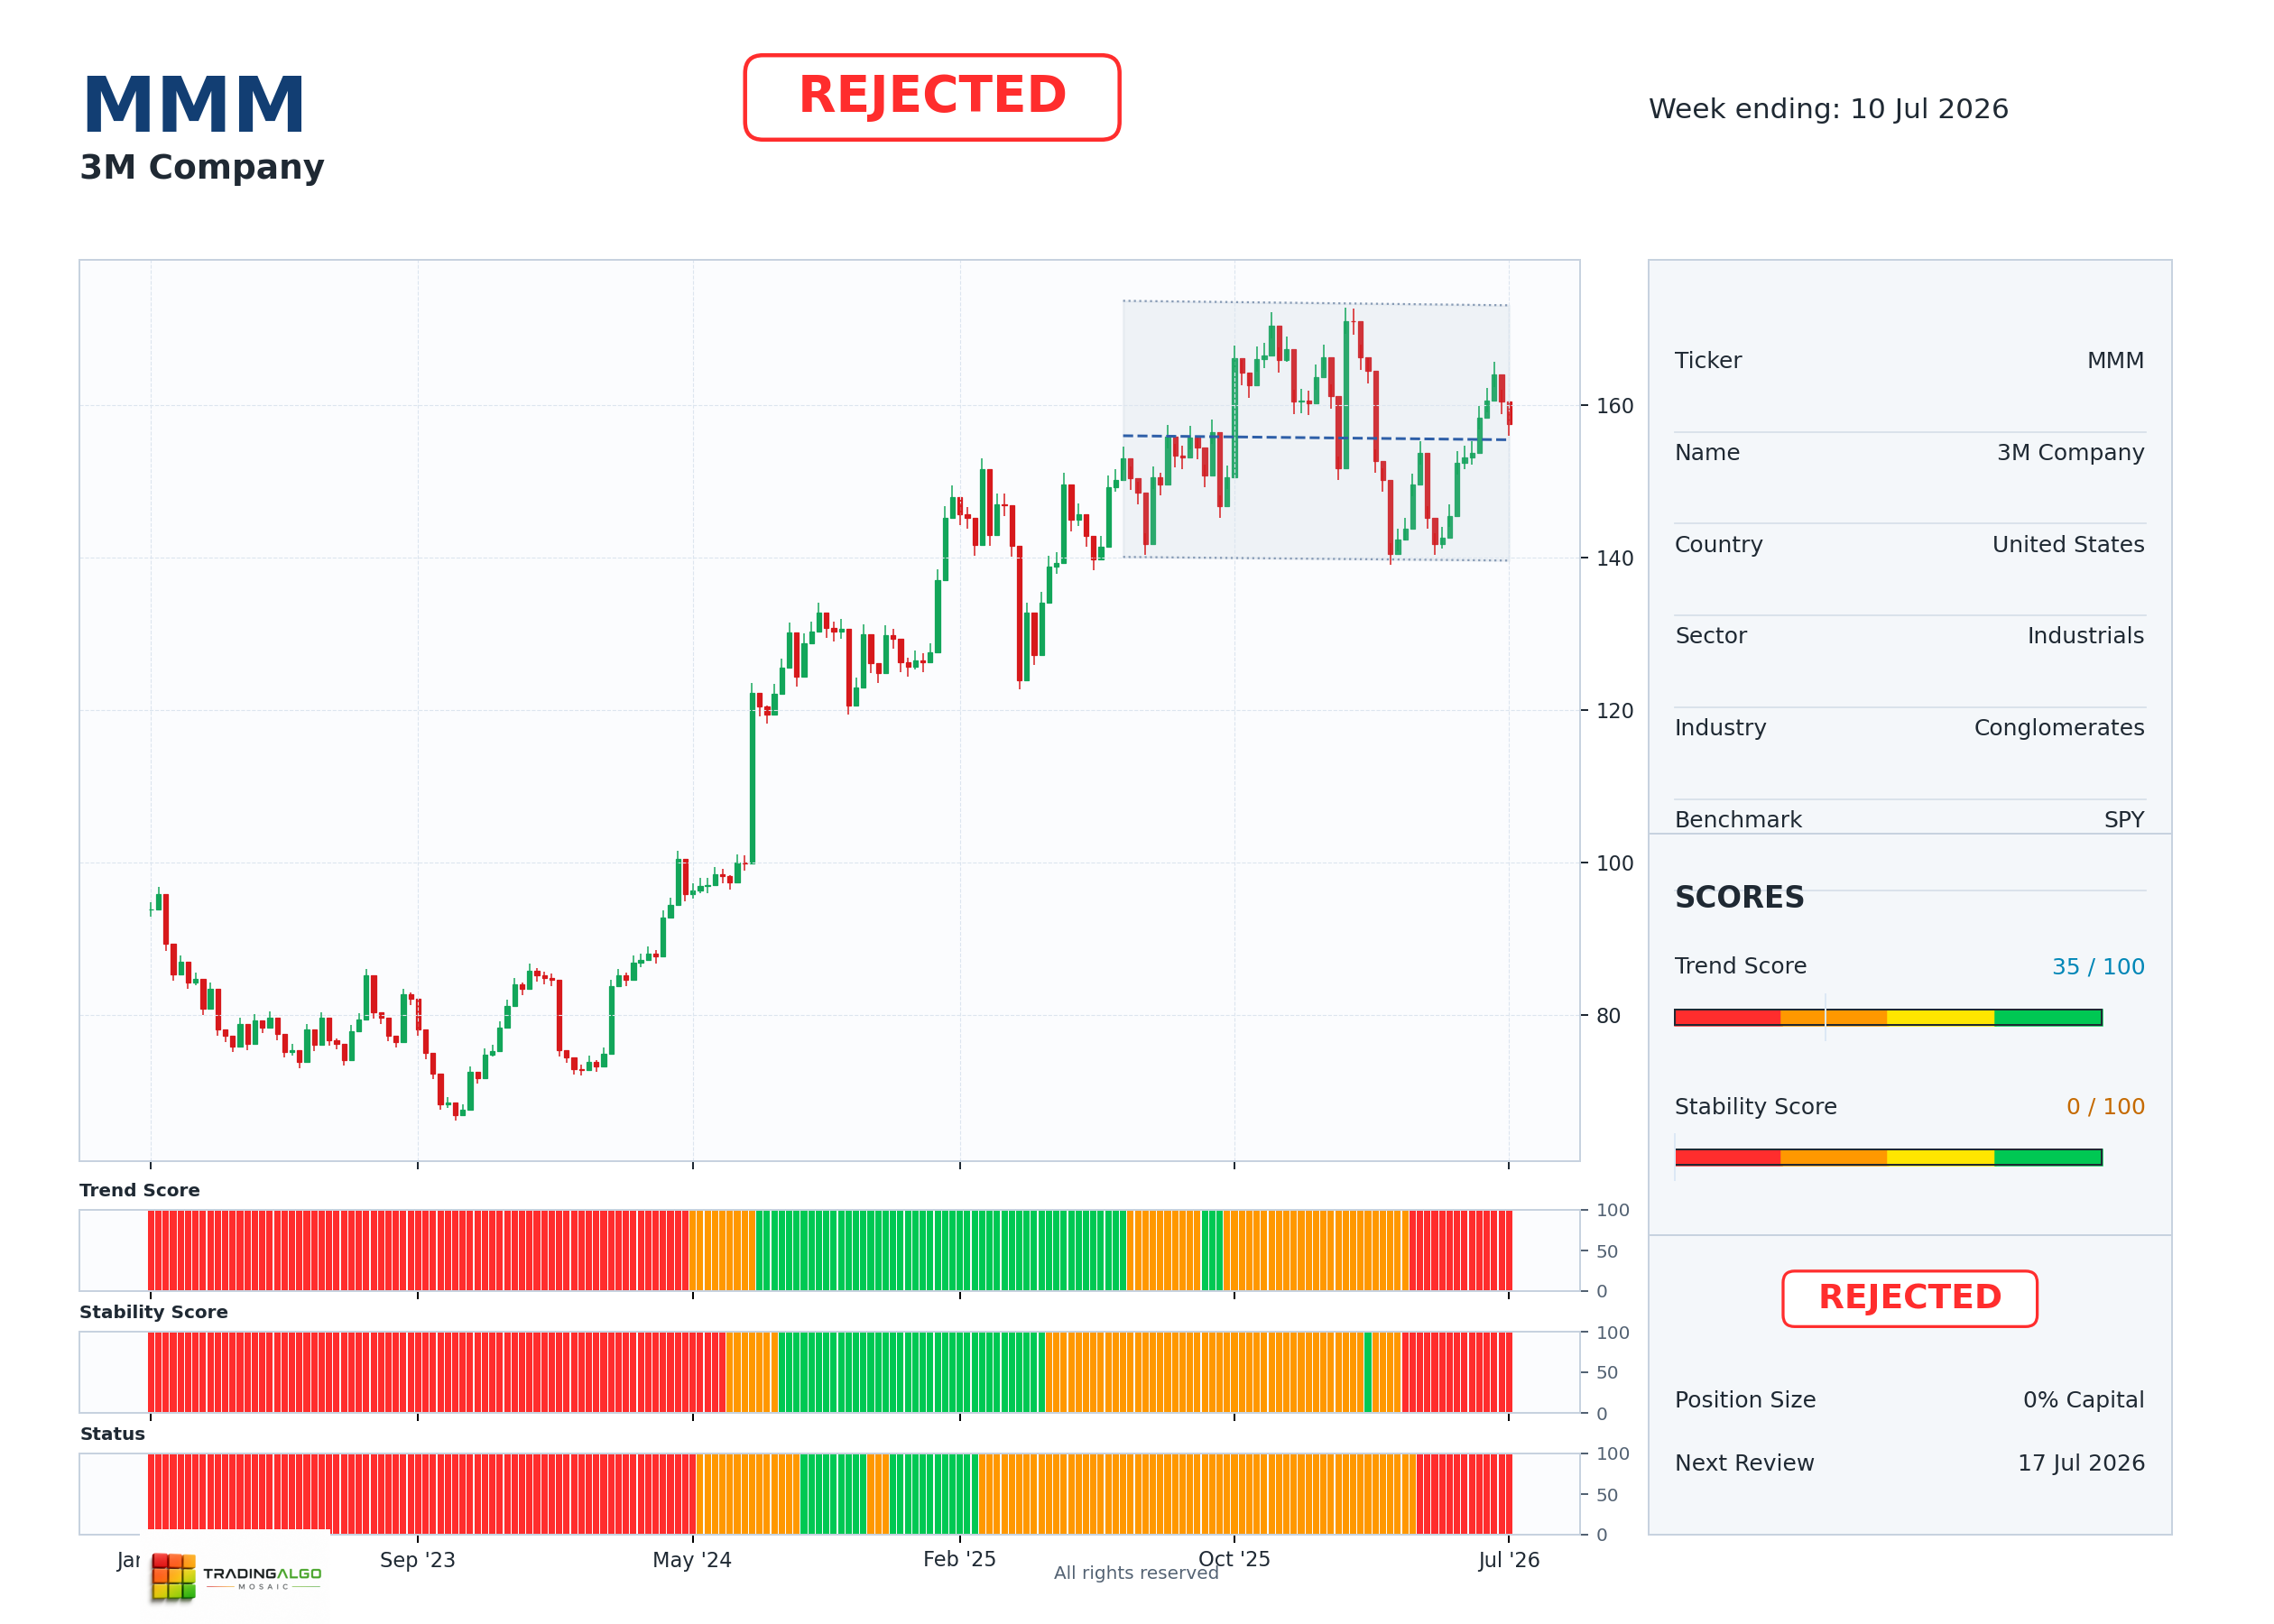2274x1624 pixels.
Task: Click the "Oct '25" date axis label
Action: click(x=1234, y=1559)
